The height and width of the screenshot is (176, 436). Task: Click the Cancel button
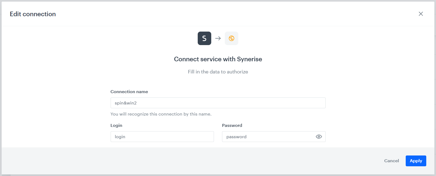(x=391, y=161)
